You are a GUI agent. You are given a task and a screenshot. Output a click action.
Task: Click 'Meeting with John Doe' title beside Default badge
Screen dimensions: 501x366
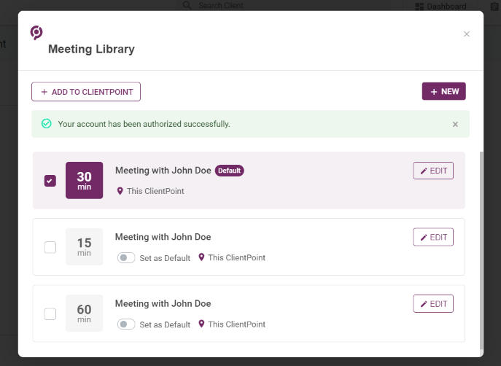(x=163, y=171)
